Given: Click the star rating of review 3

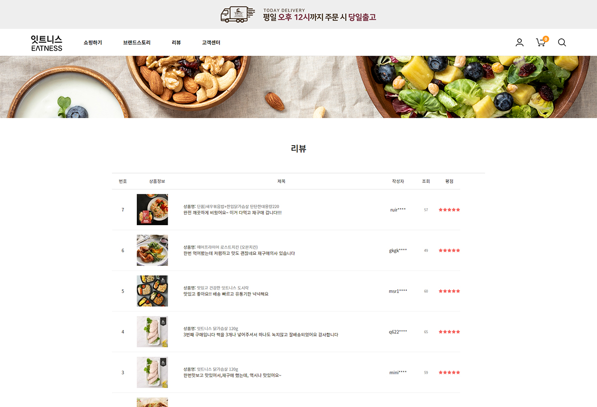Looking at the screenshot, I should point(449,372).
